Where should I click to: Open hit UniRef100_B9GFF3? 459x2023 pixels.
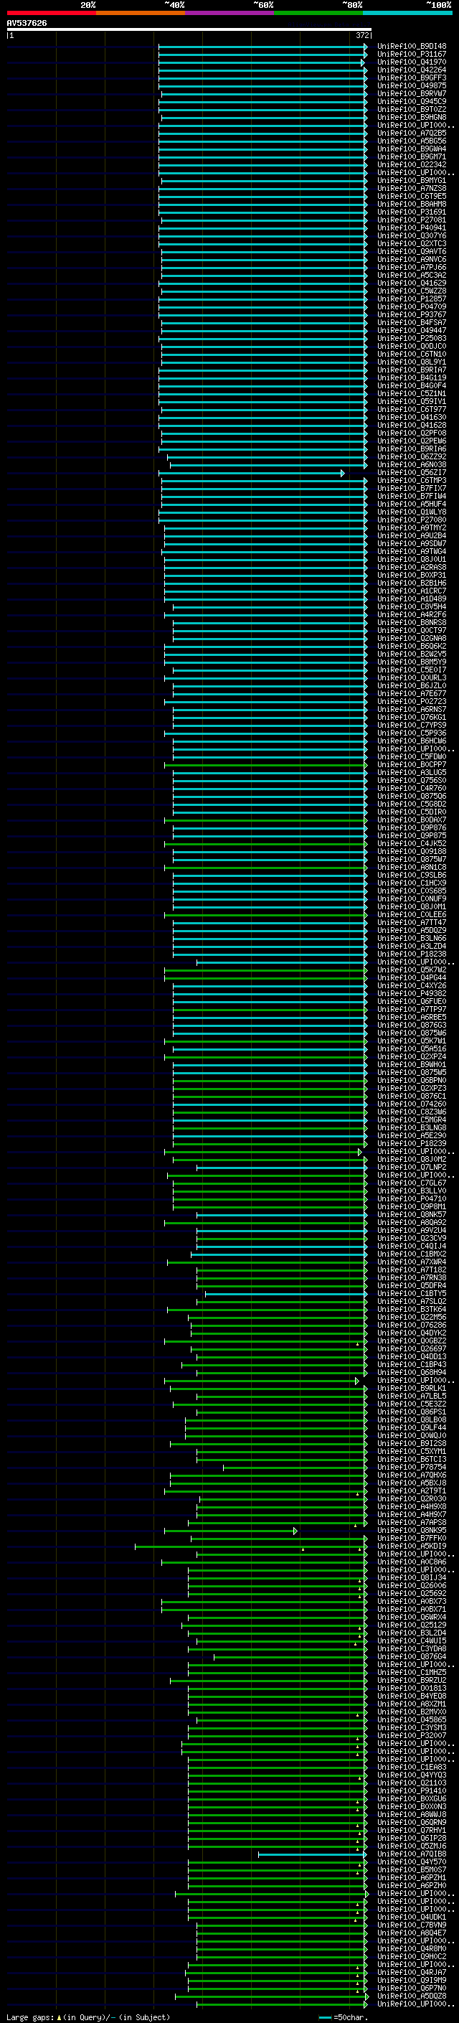tap(412, 78)
